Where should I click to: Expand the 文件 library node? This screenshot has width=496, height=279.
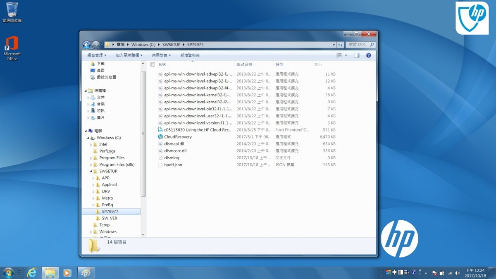88,98
